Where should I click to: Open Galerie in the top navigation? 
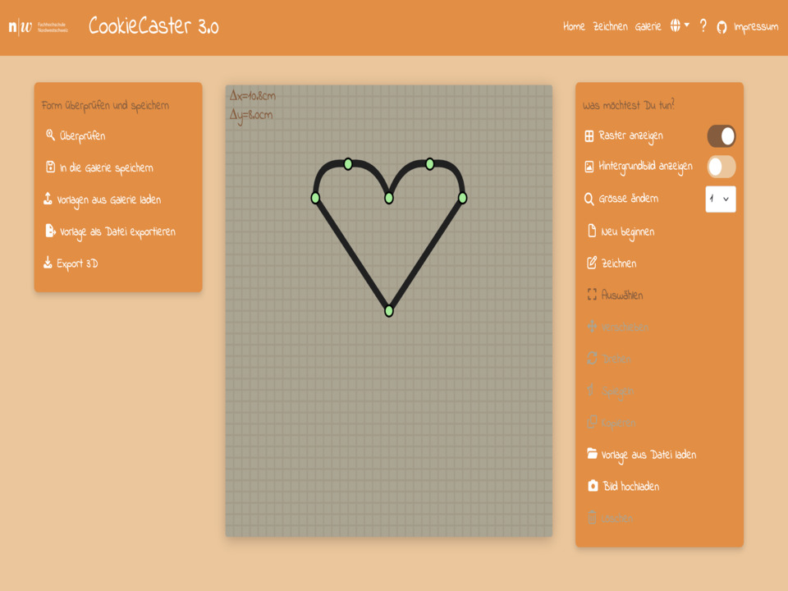click(x=648, y=26)
